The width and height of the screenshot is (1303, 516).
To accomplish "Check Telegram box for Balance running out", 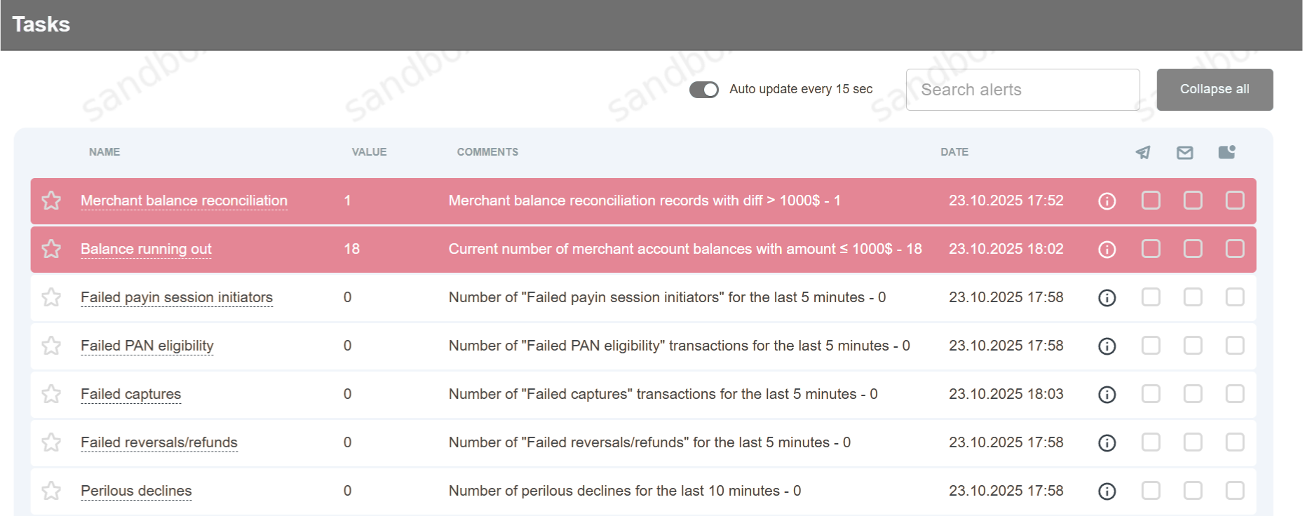I will click(1151, 249).
